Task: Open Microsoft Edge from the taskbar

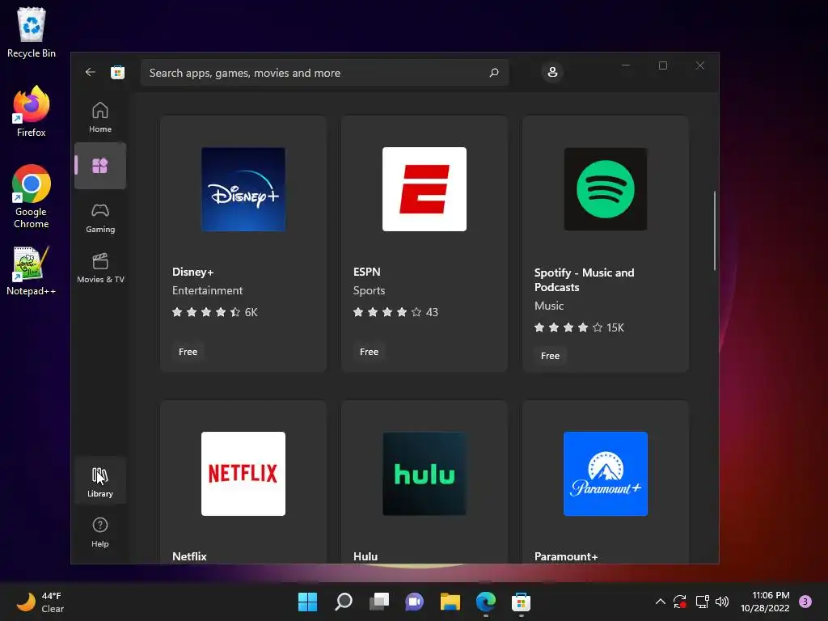Action: click(486, 602)
